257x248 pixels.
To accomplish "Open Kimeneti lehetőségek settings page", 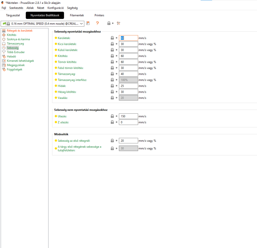I will point(21,61).
